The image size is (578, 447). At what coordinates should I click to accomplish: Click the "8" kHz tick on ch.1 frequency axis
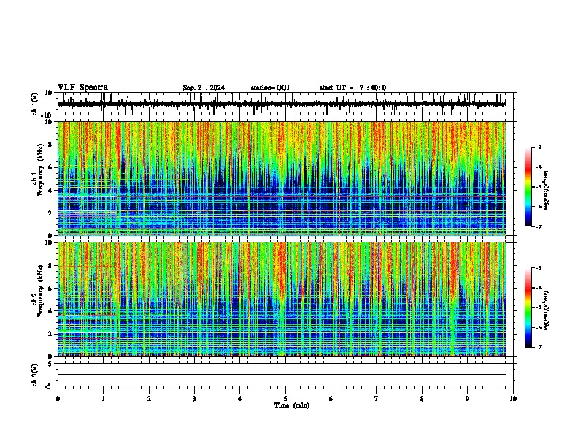[50, 145]
